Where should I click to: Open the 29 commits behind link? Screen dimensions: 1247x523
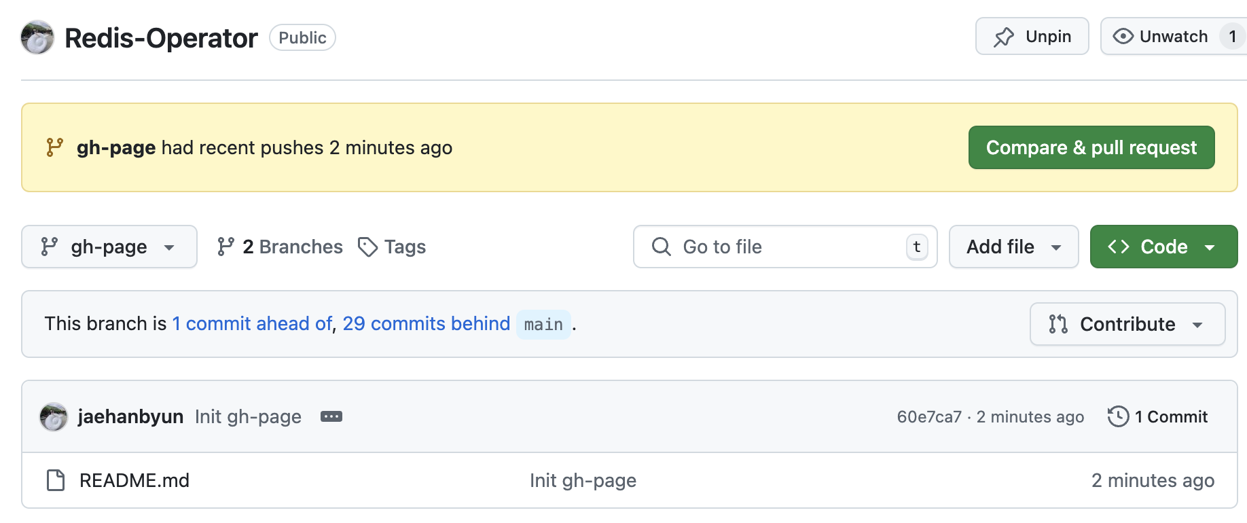pos(426,323)
